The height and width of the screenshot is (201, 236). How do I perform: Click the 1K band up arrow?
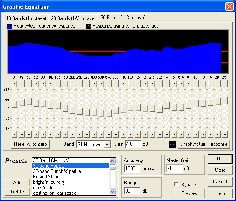click(x=123, y=84)
